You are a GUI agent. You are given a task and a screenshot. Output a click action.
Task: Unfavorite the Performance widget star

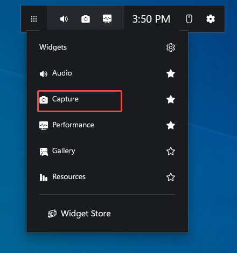click(171, 125)
